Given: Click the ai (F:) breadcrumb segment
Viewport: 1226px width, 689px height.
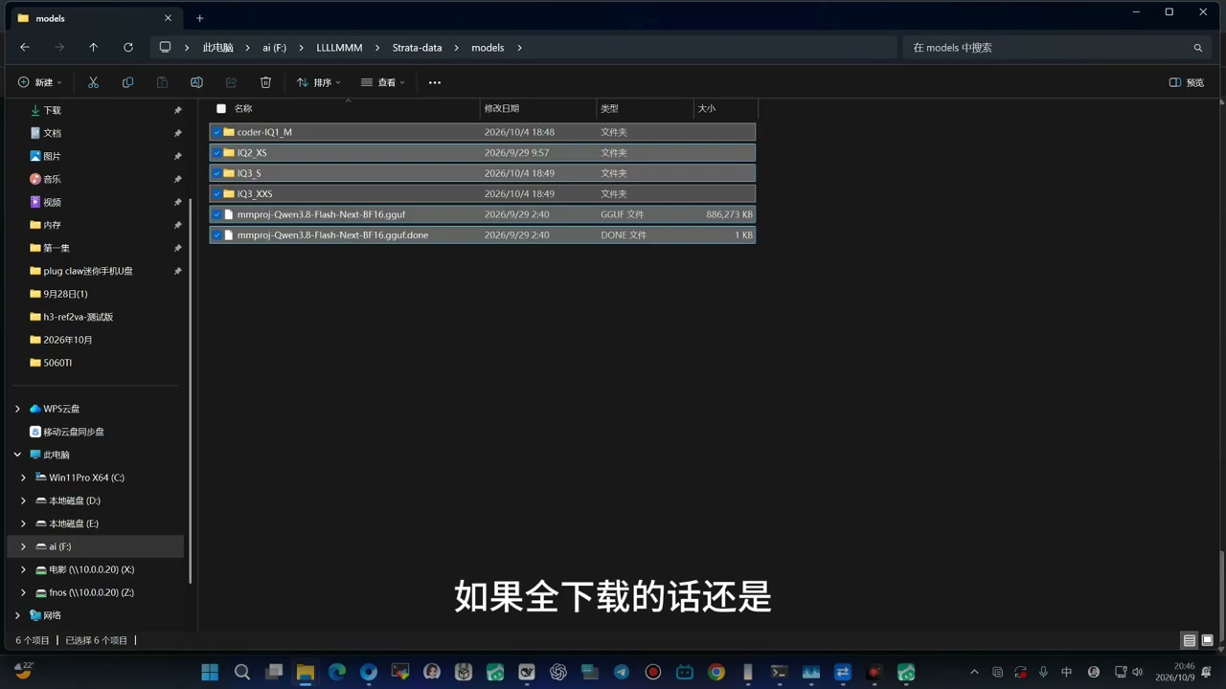Looking at the screenshot, I should click(x=275, y=47).
